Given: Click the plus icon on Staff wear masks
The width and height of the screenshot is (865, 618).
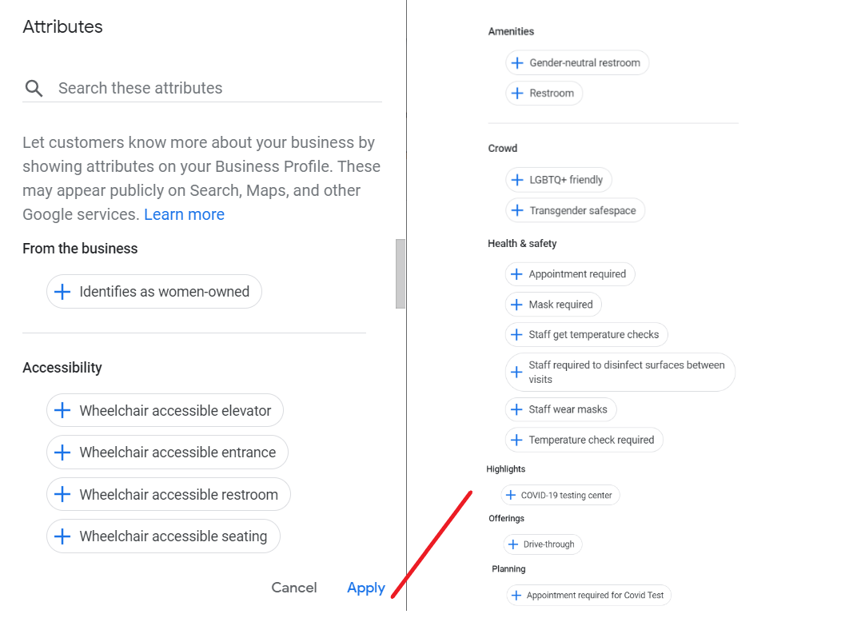Looking at the screenshot, I should pyautogui.click(x=517, y=409).
